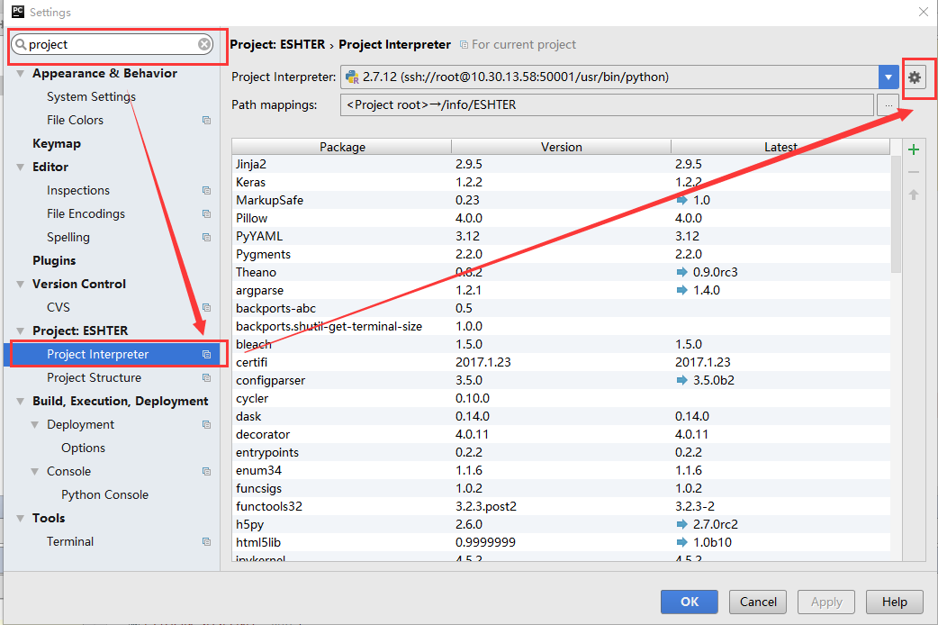This screenshot has height=625, width=938.
Task: Select the functools32 package row
Action: coord(561,506)
